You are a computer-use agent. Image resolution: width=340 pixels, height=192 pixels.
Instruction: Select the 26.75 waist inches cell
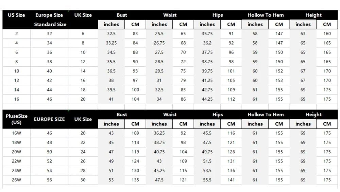pos(159,43)
